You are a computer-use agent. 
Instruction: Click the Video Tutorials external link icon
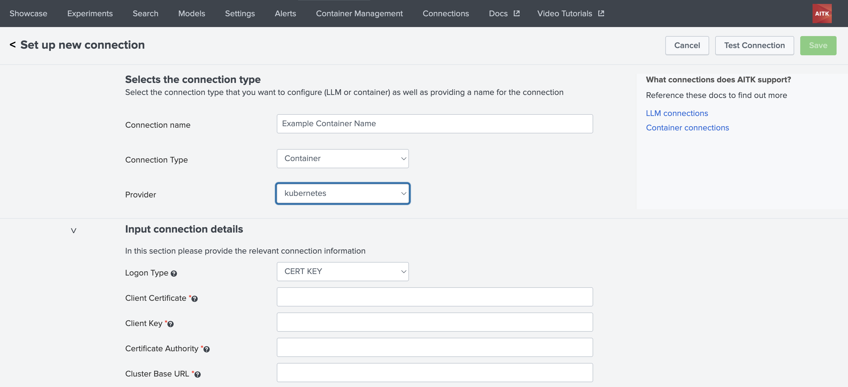point(601,14)
